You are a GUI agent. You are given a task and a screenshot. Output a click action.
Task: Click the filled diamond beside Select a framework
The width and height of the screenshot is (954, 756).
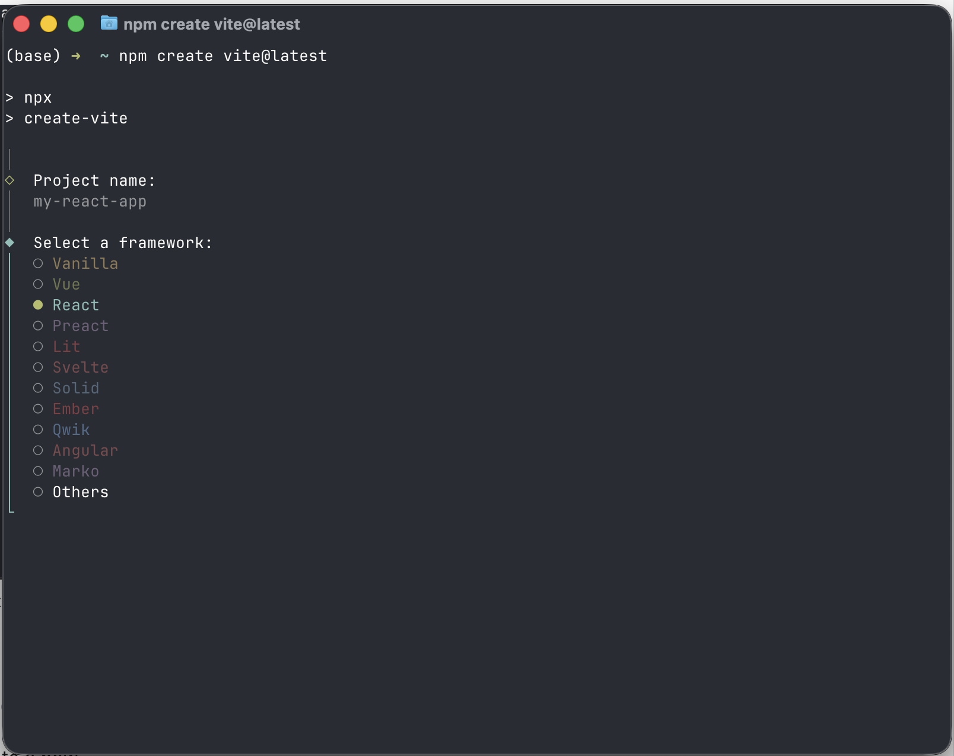pos(9,242)
